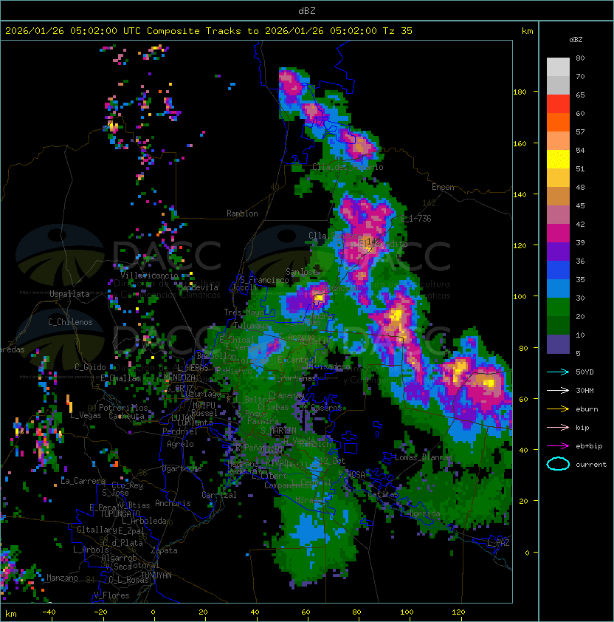Click the 'Tres_Mayo' place label
Screen dimensions: 614x622
(244, 312)
